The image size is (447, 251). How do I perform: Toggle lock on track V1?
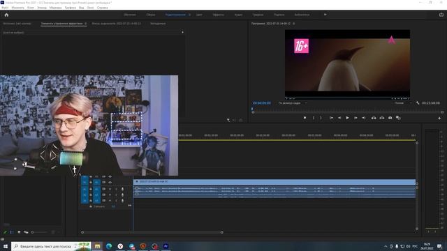[x=91, y=183]
